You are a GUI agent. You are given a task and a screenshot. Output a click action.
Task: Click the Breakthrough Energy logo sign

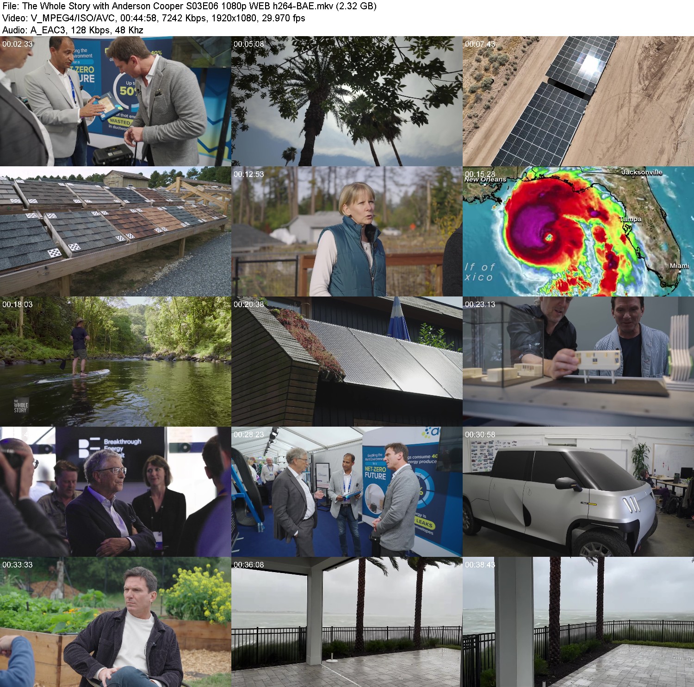pos(110,448)
